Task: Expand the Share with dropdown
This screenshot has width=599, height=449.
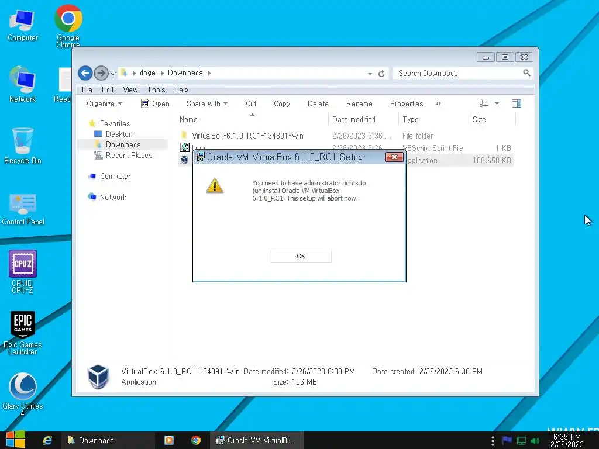Action: 207,104
